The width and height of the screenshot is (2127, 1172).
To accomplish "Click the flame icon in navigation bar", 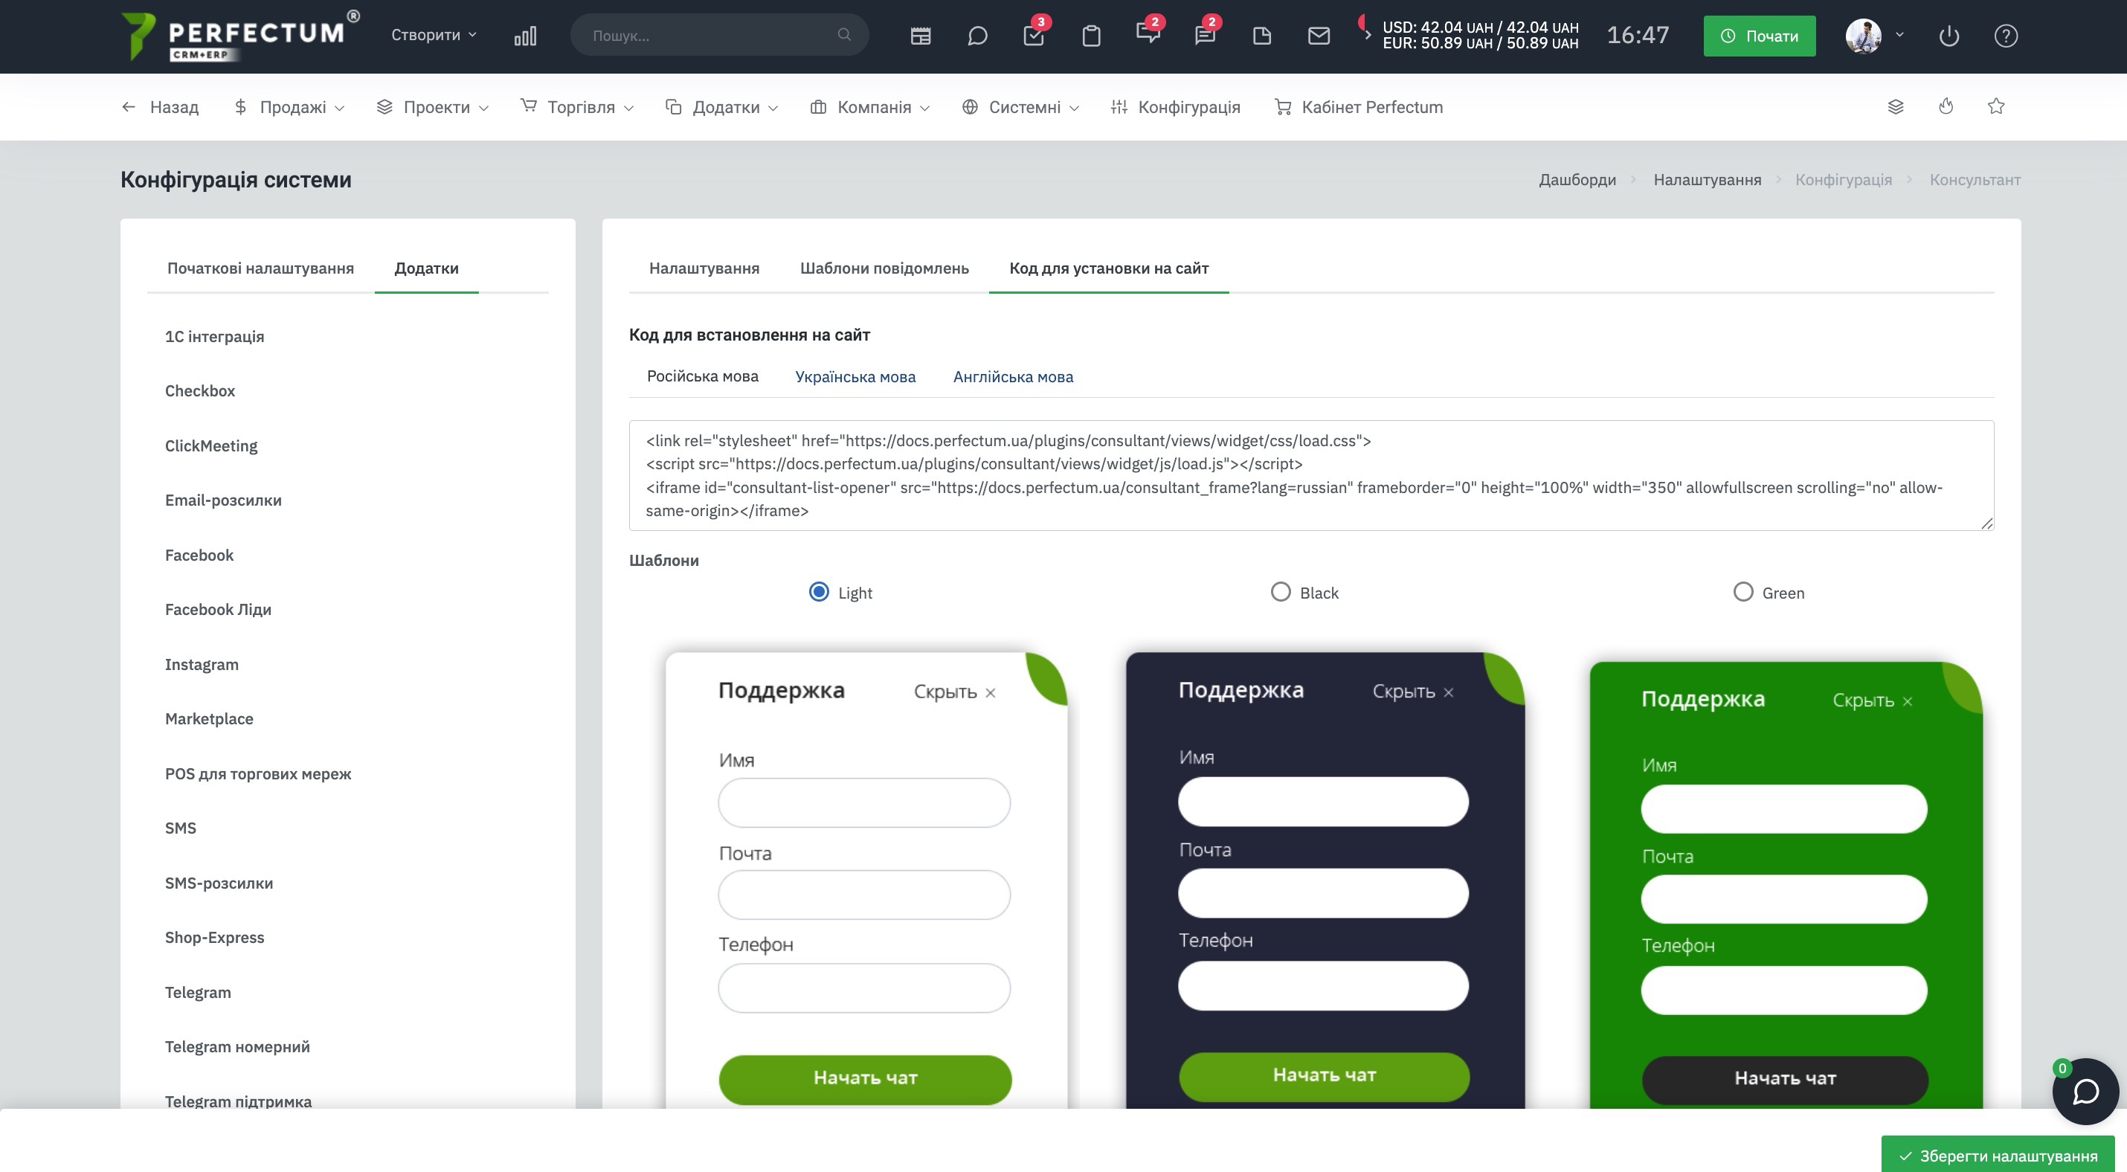I will tap(1946, 106).
